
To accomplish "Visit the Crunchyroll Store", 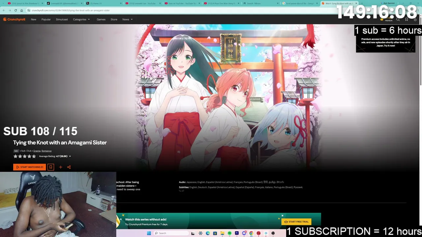I will click(x=114, y=19).
